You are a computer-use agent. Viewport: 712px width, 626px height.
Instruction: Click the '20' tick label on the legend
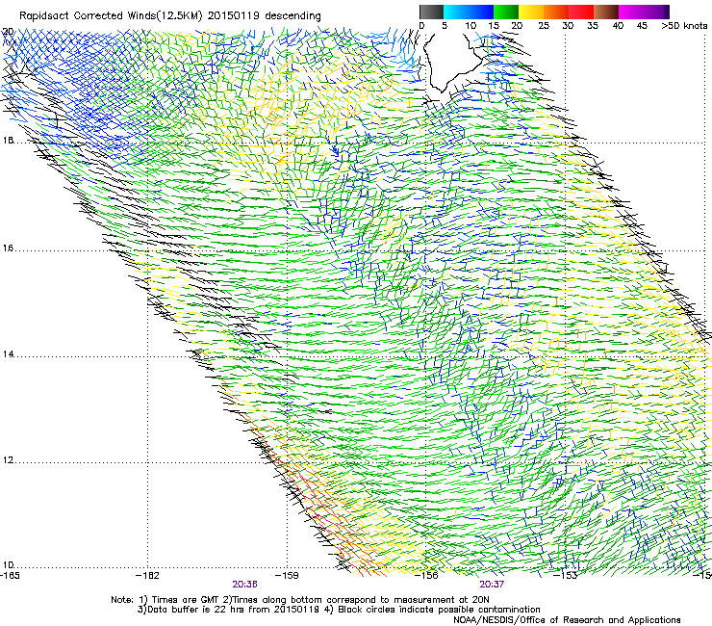pyautogui.click(x=517, y=26)
